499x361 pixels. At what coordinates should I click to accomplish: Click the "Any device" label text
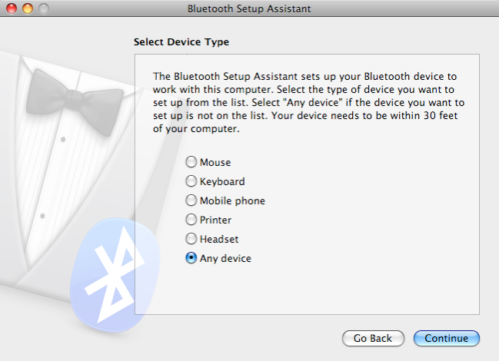pos(225,258)
